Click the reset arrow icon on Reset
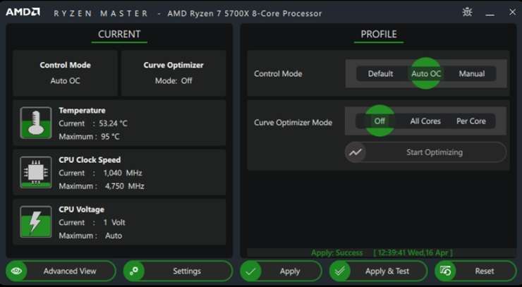This screenshot has height=287, width=522. 445,271
